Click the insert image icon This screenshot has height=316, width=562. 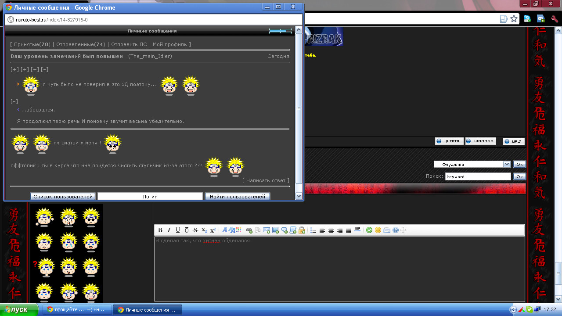pos(275,230)
